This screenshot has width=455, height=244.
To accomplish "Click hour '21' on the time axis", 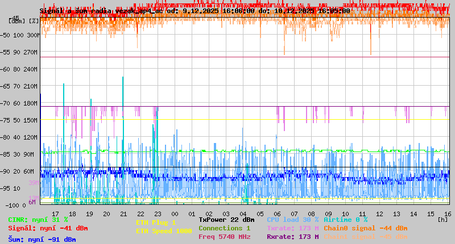I will (123, 214).
